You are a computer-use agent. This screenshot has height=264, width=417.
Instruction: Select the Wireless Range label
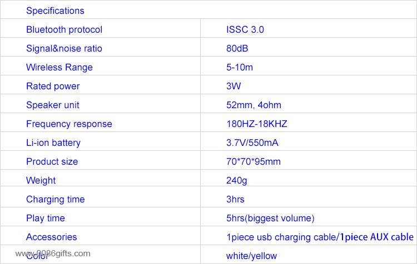click(59, 67)
